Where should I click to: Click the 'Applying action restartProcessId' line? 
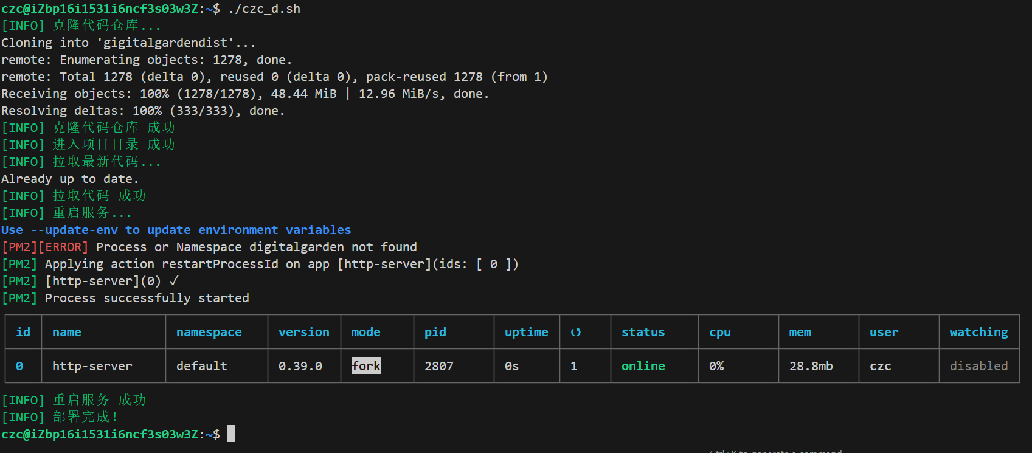[260, 264]
